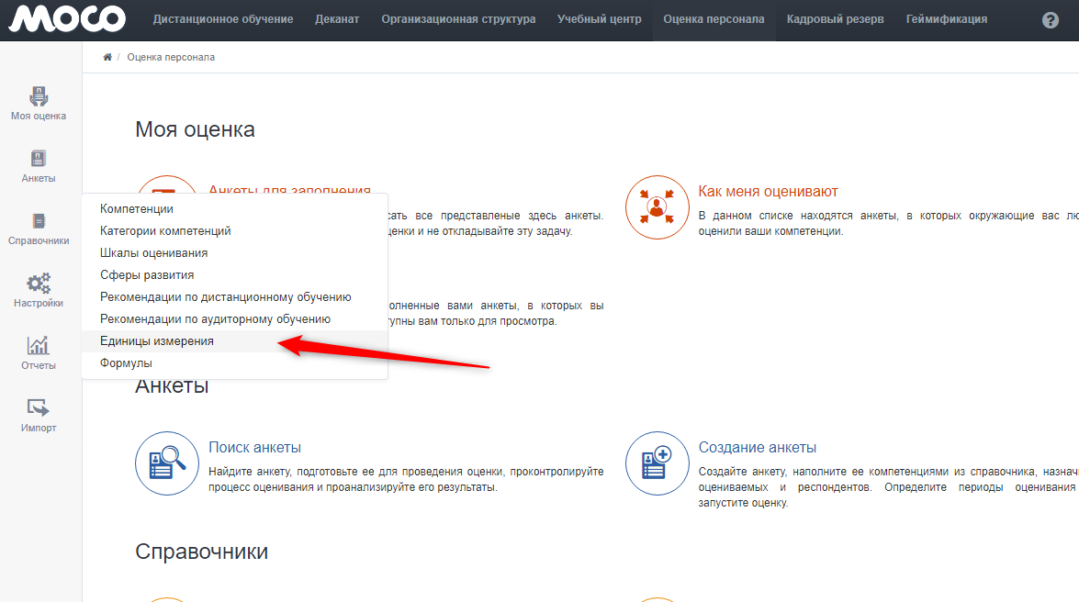
Task: Click the Создание анкеты circle icon
Action: pos(658,463)
